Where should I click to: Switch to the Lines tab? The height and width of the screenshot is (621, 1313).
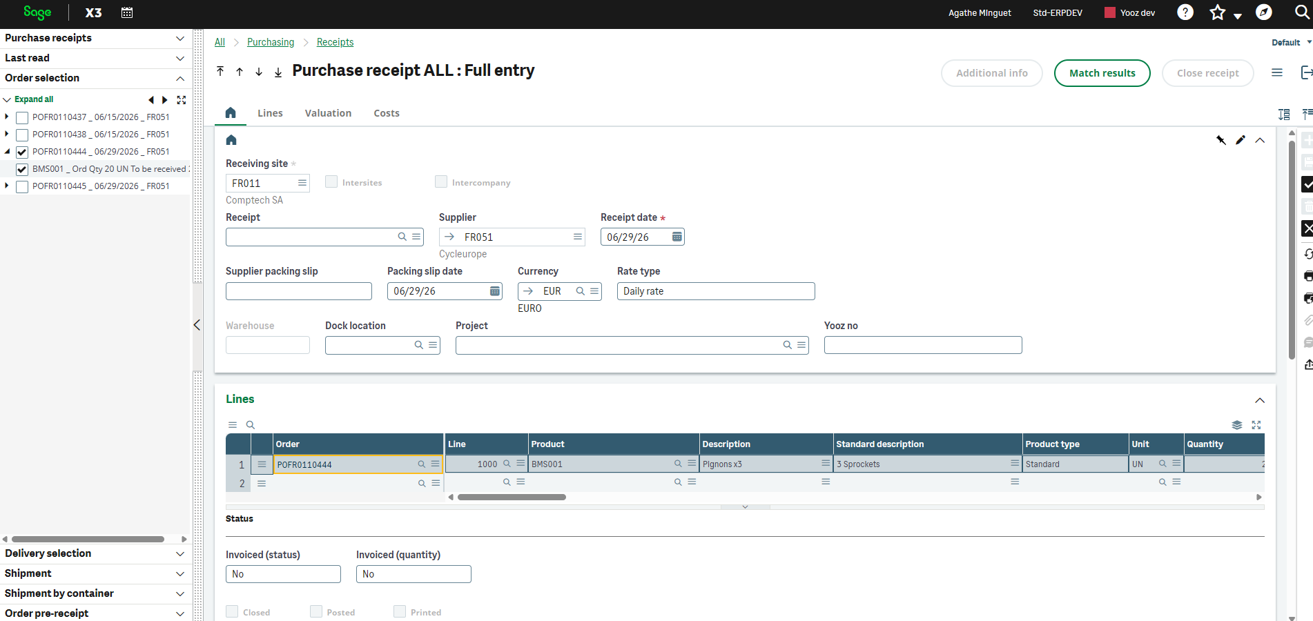pos(270,113)
